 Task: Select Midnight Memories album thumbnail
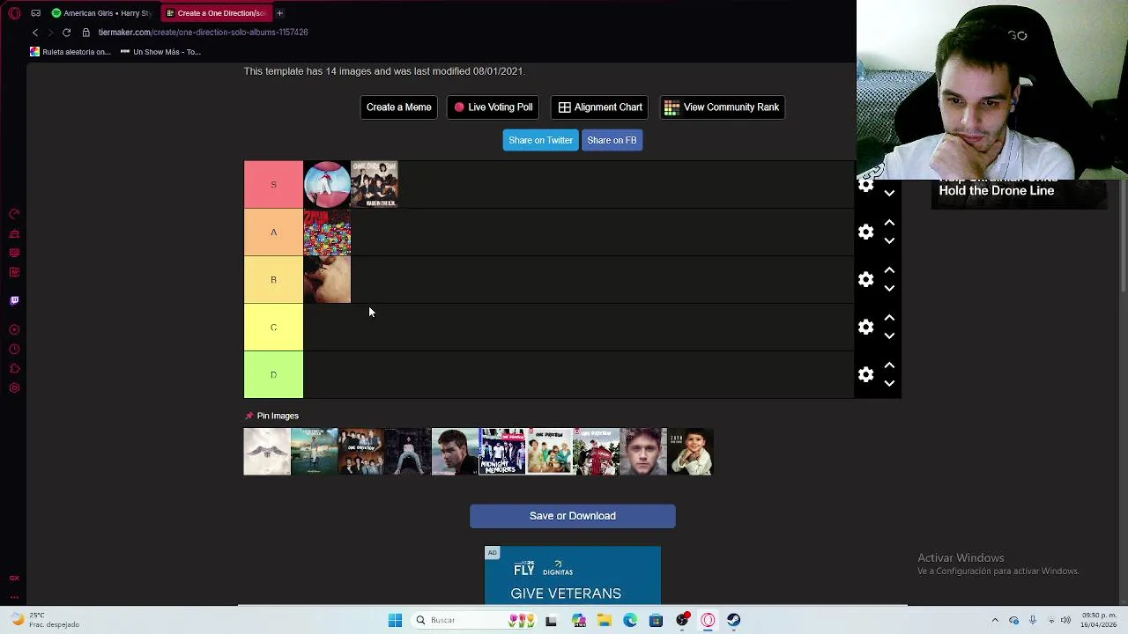(502, 452)
